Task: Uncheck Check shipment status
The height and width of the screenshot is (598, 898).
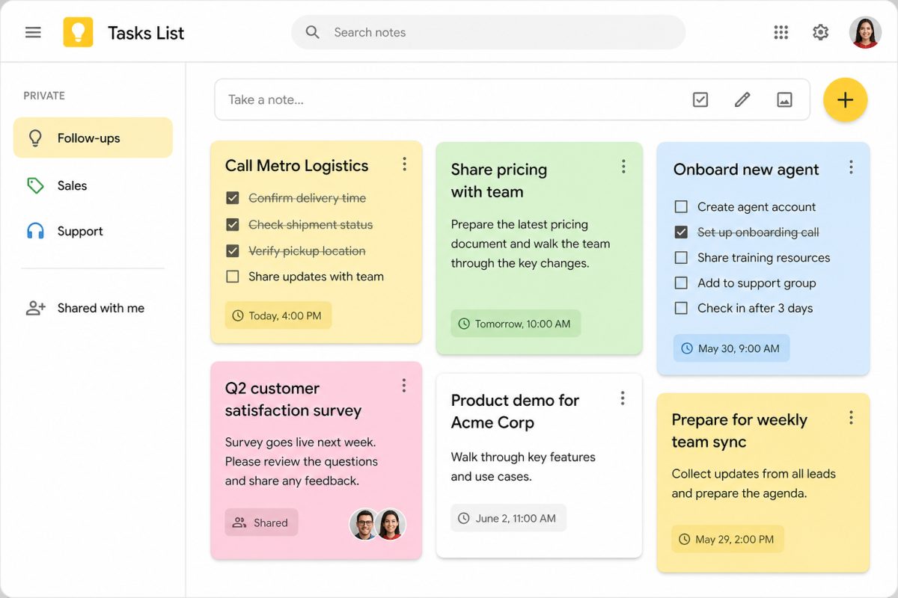Action: [232, 224]
